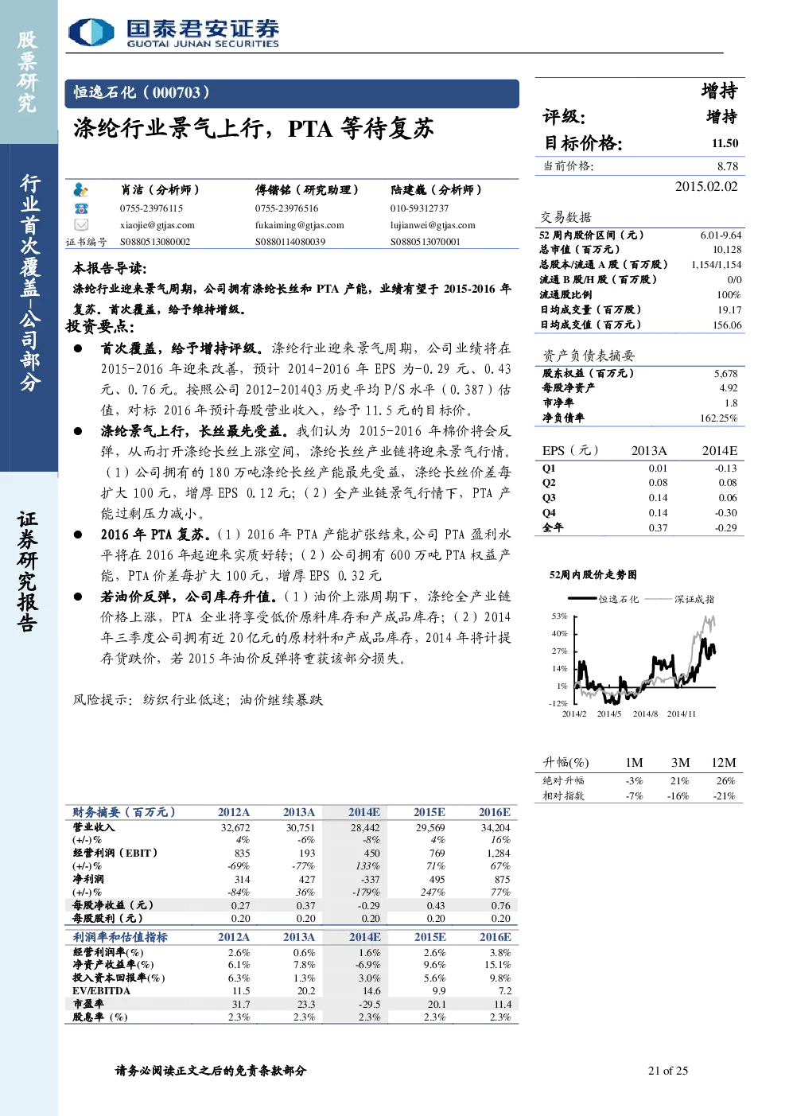Click the analyst person icon

[80, 190]
